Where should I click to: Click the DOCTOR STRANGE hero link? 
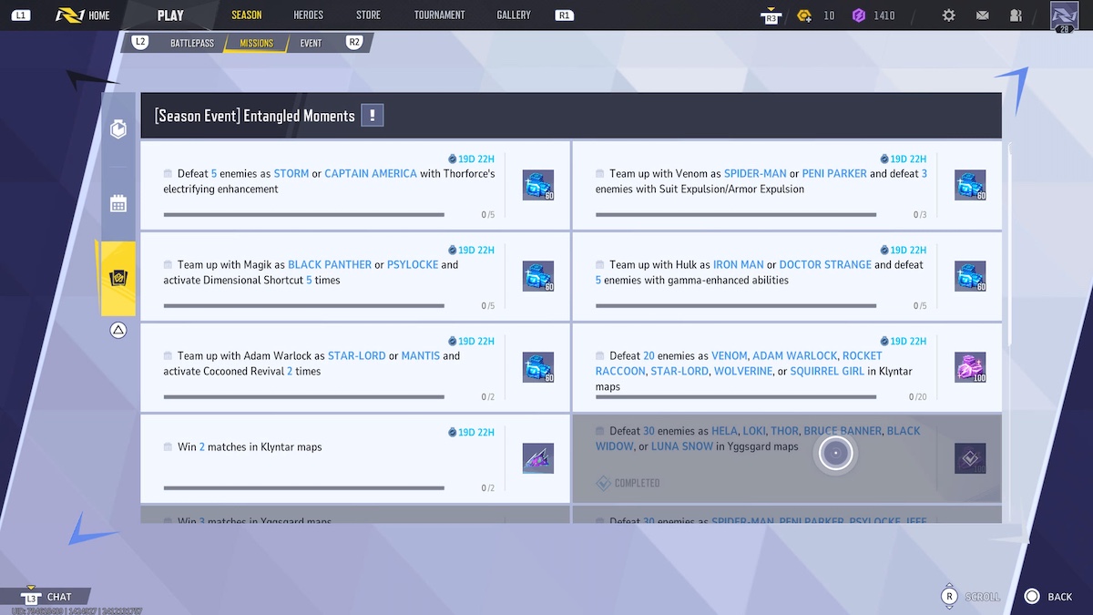tap(825, 264)
